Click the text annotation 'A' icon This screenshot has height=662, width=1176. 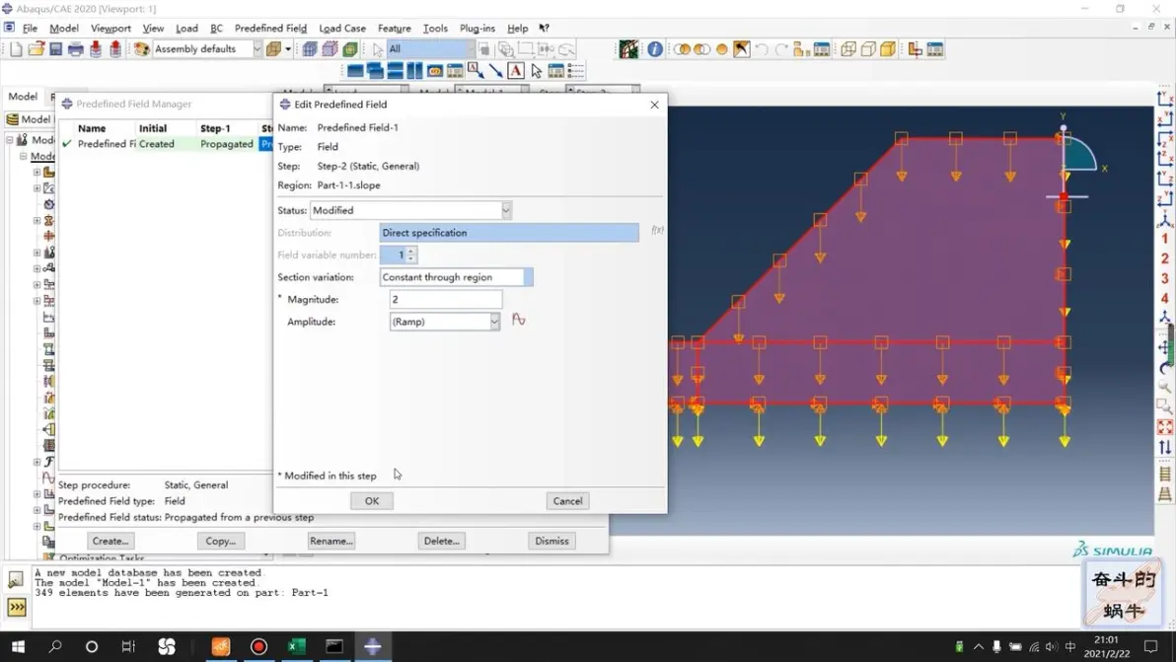[516, 70]
